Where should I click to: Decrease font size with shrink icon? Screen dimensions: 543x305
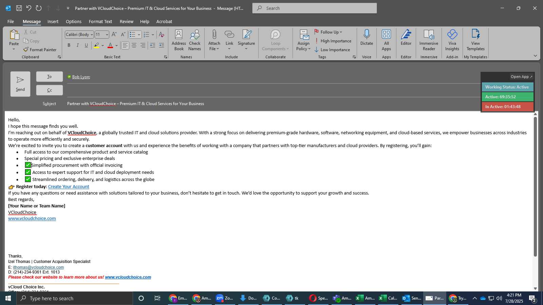(123, 35)
